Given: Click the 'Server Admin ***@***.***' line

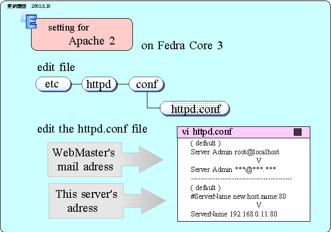Looking at the screenshot, I should (233, 169).
